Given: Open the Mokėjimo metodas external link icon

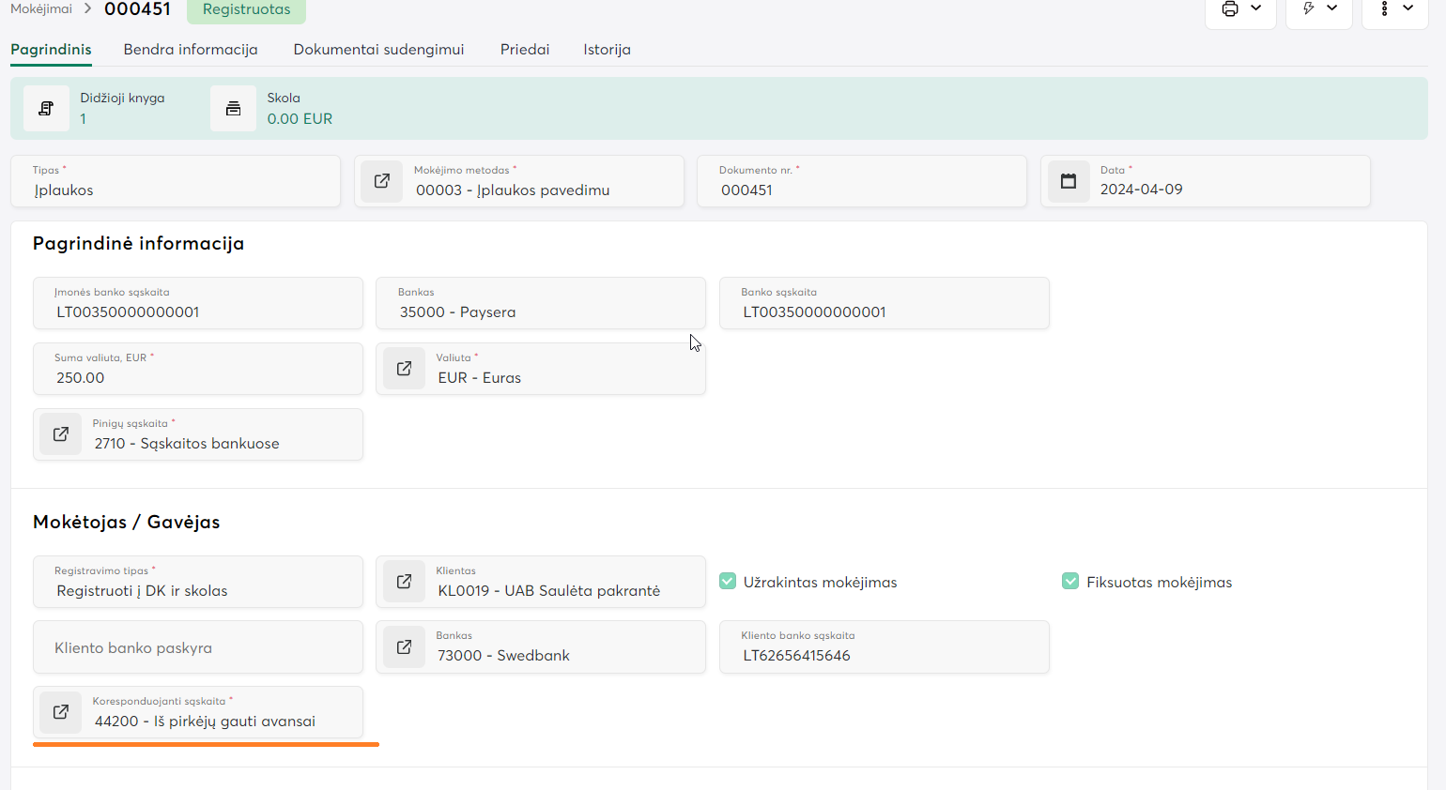Looking at the screenshot, I should [x=382, y=181].
